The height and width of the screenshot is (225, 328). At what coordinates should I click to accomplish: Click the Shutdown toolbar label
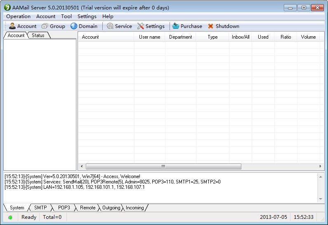coord(227,26)
